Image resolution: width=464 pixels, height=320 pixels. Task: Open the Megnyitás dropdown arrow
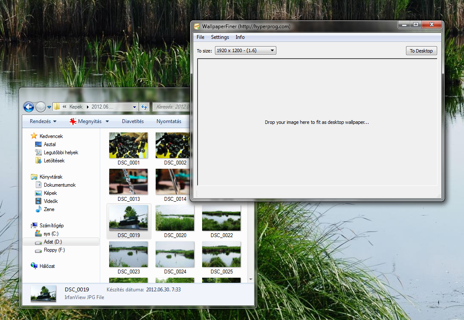click(x=107, y=121)
